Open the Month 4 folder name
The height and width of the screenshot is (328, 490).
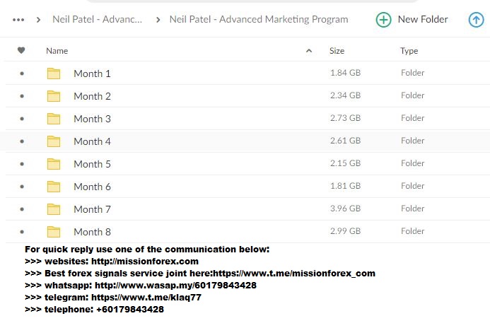pos(92,141)
